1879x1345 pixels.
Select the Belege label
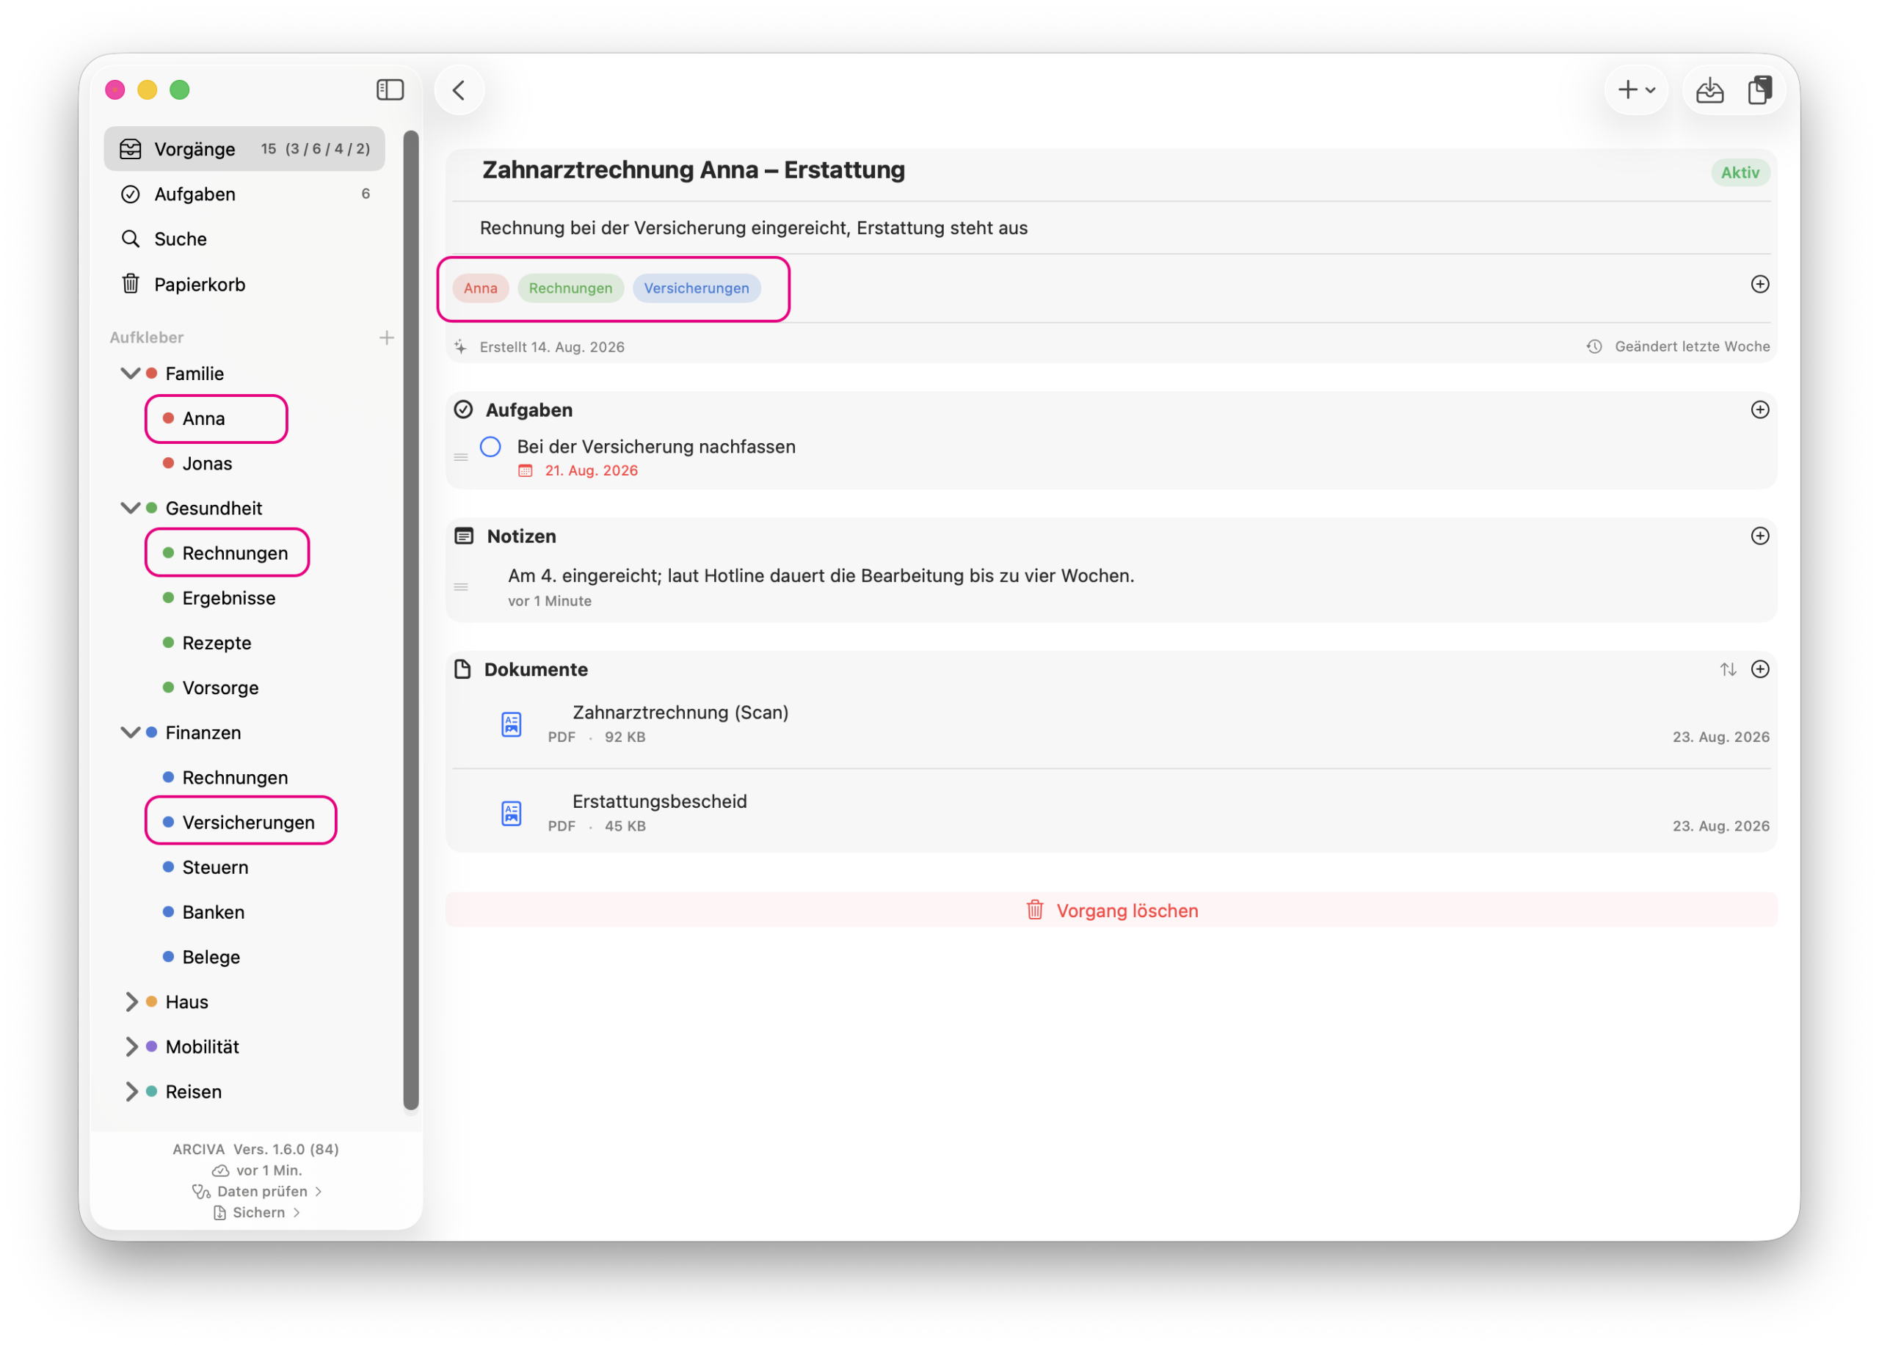(211, 957)
